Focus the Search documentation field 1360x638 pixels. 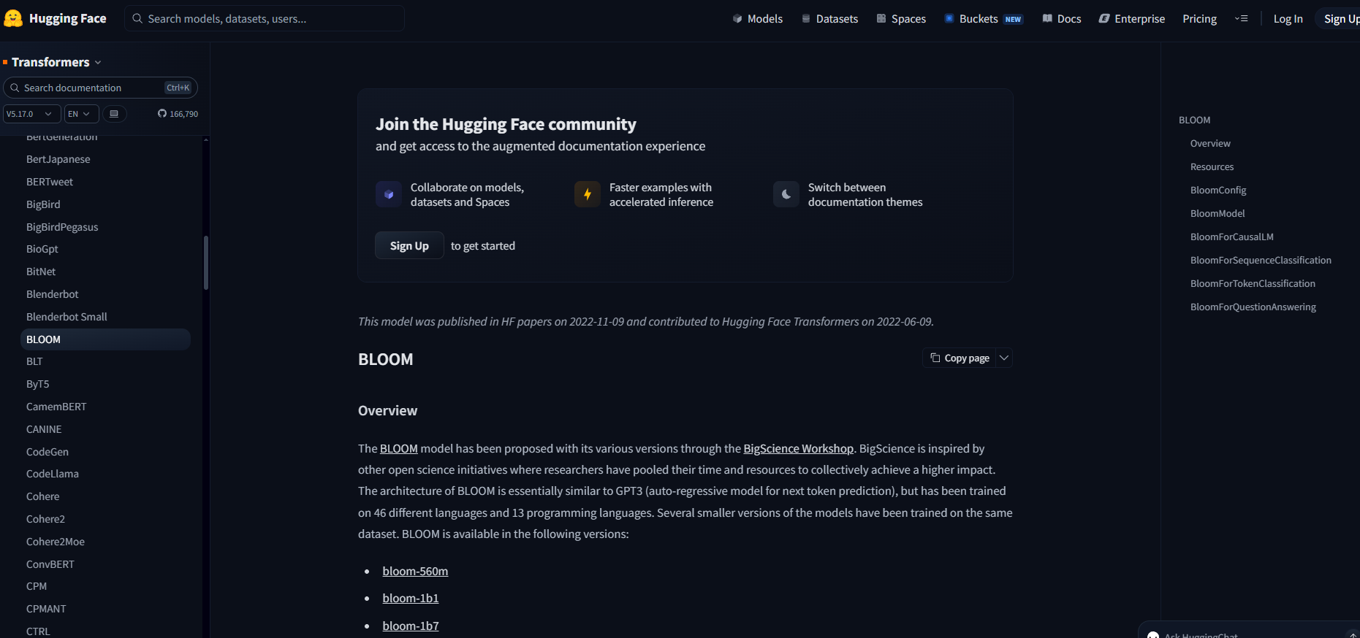[101, 88]
